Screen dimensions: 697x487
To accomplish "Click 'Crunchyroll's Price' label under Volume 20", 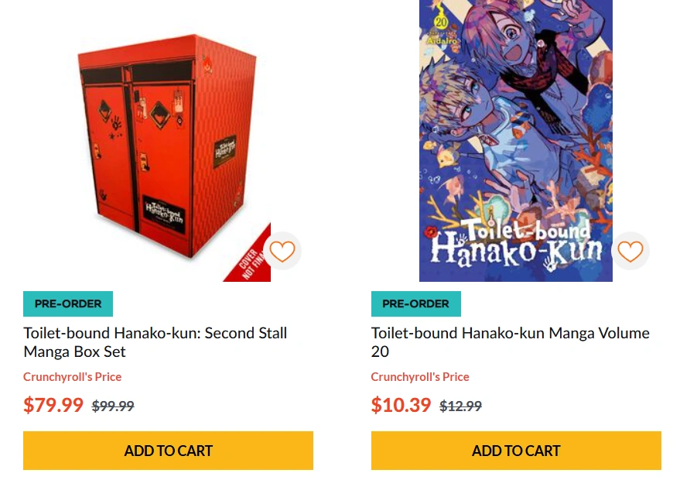I will (420, 377).
